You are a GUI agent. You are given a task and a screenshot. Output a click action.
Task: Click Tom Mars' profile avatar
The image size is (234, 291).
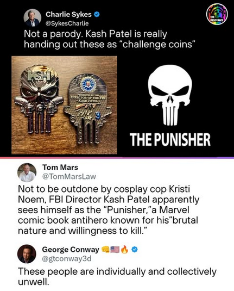pos(27,172)
